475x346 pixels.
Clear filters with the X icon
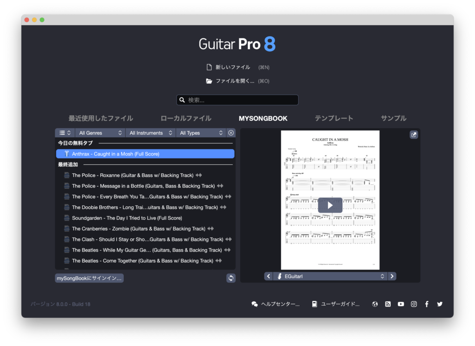tap(231, 133)
